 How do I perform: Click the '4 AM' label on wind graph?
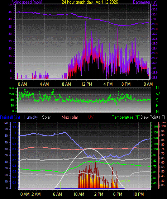point(44,84)
